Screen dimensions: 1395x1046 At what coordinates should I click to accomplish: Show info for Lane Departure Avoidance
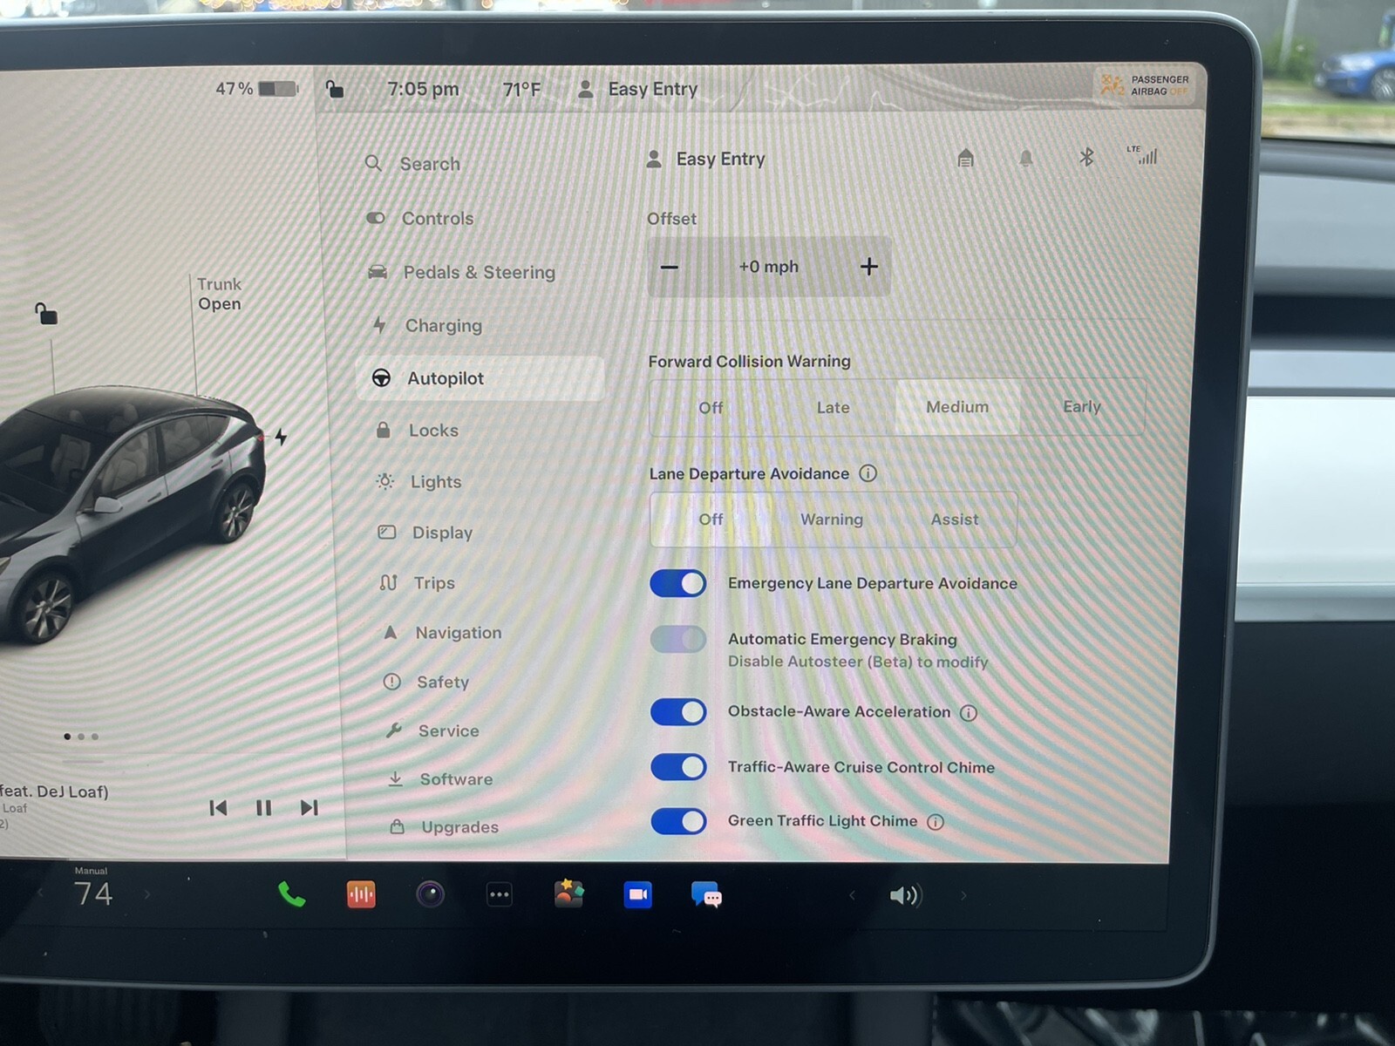click(868, 473)
